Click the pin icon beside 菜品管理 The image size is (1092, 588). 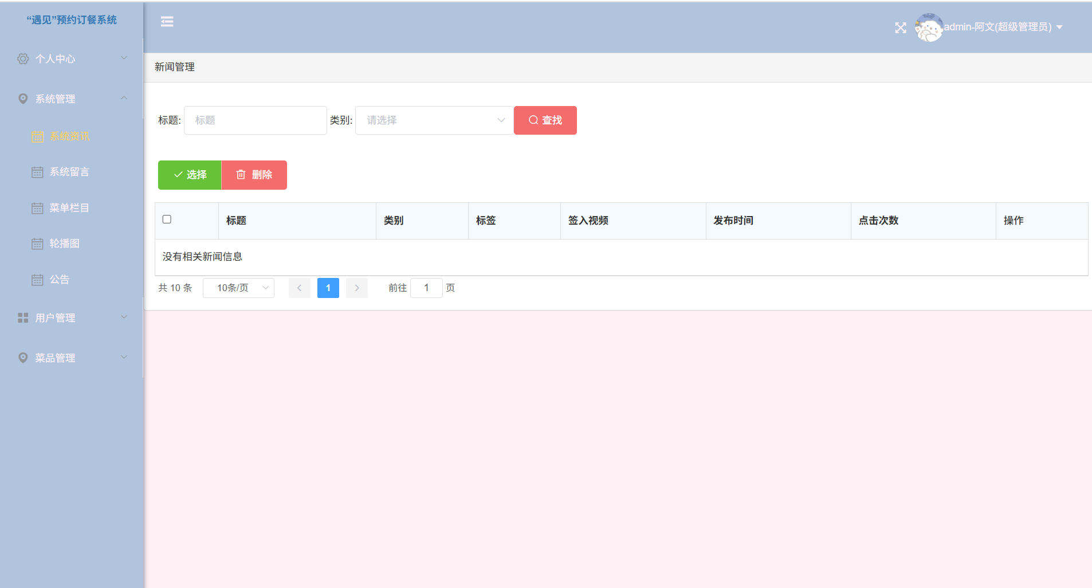[23, 358]
